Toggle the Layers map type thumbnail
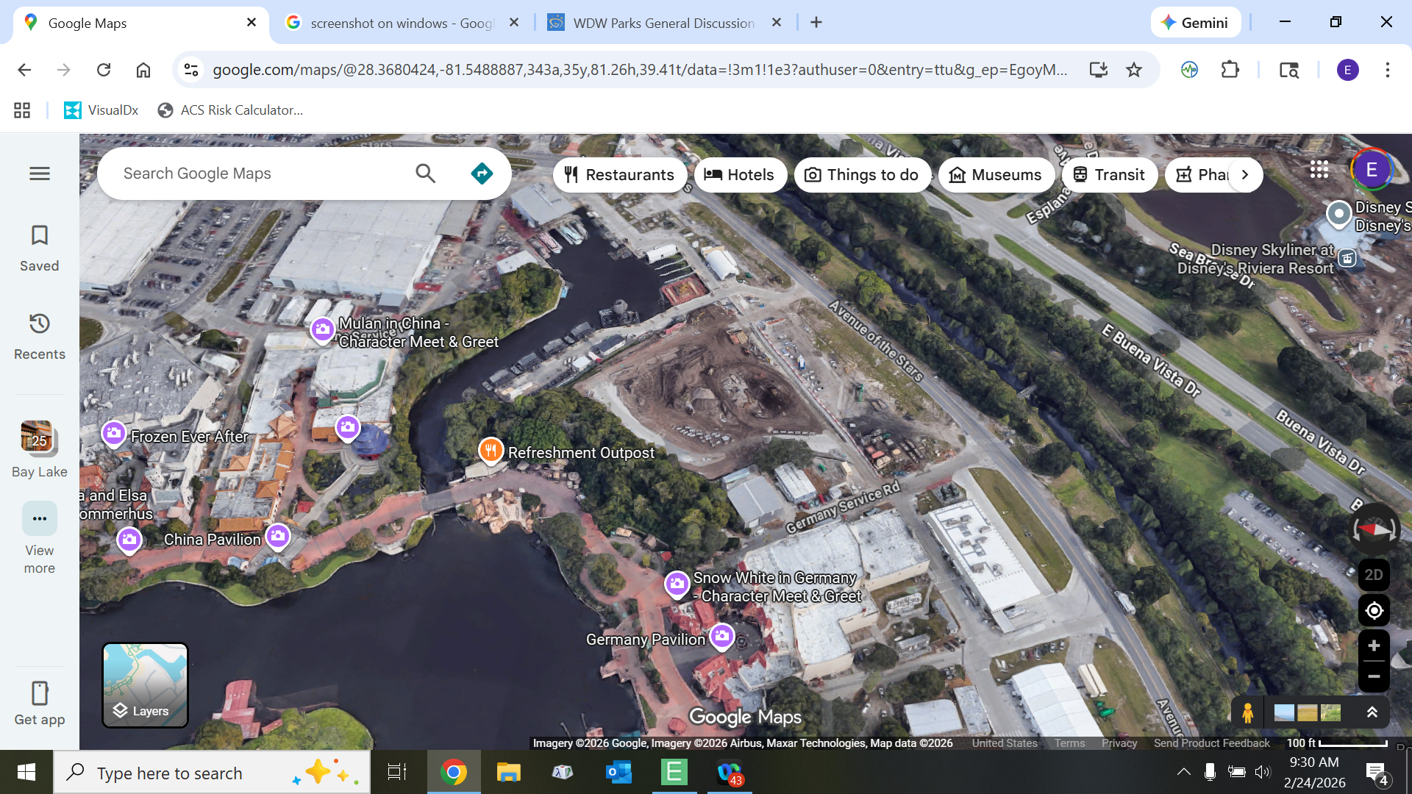Image resolution: width=1412 pixels, height=794 pixels. tap(145, 684)
